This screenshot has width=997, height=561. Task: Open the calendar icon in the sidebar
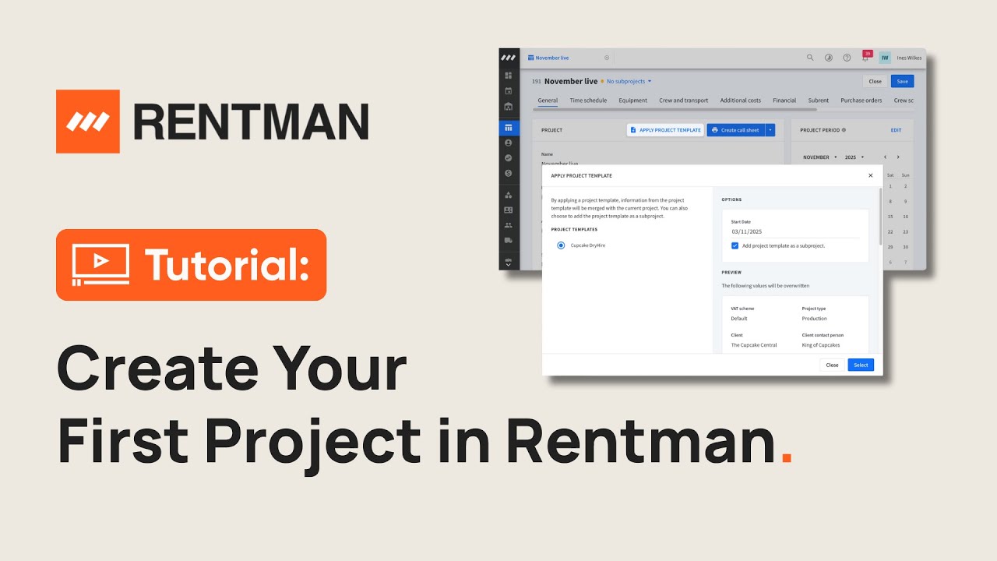point(509,91)
